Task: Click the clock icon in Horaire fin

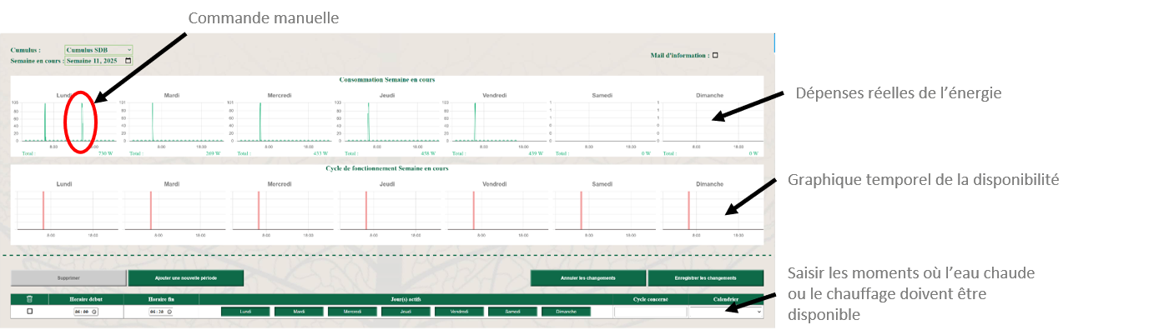Action: [x=168, y=312]
